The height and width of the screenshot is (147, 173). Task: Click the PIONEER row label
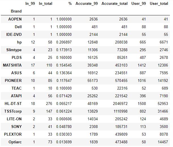pos(13,80)
